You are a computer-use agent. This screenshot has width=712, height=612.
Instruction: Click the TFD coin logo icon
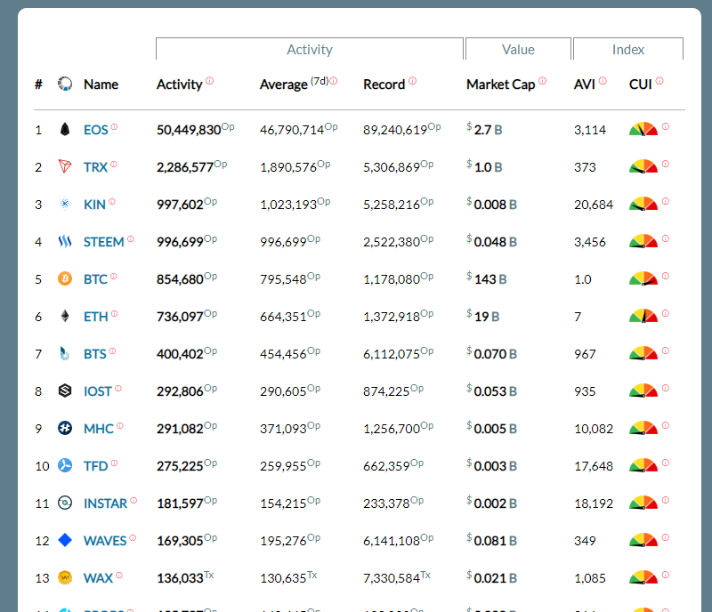point(65,465)
